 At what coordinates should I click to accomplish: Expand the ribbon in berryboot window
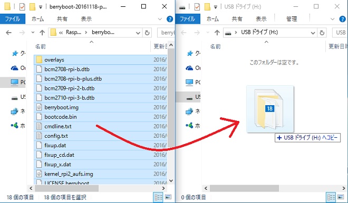coord(160,19)
